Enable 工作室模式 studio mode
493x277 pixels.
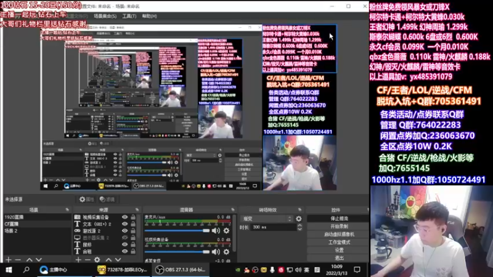(338, 242)
